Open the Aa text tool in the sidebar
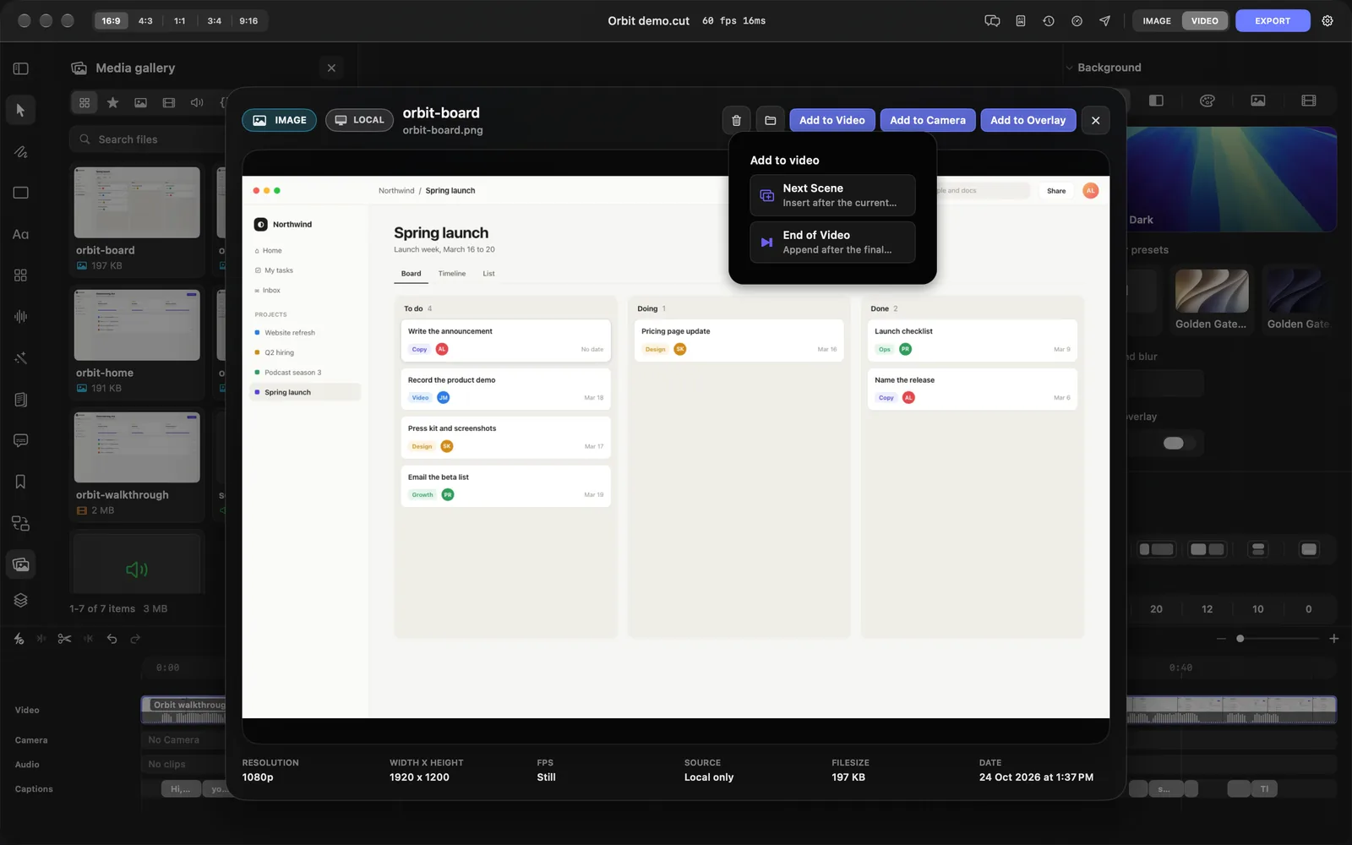The height and width of the screenshot is (845, 1352). point(20,234)
